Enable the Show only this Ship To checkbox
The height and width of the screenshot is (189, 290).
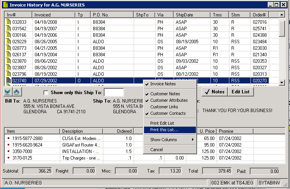point(46,93)
